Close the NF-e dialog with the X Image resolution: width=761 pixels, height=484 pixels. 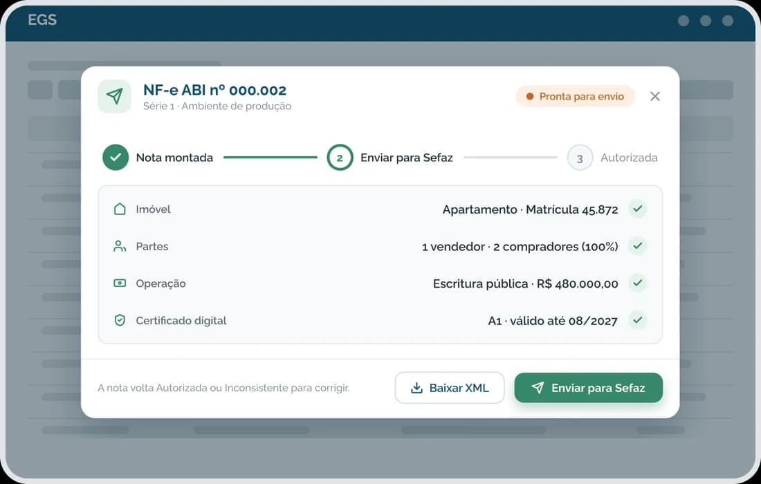(654, 97)
